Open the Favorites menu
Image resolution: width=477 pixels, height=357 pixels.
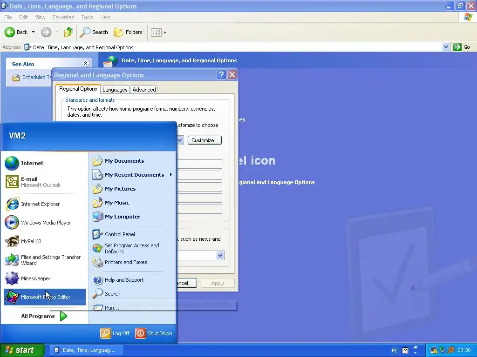tap(63, 17)
